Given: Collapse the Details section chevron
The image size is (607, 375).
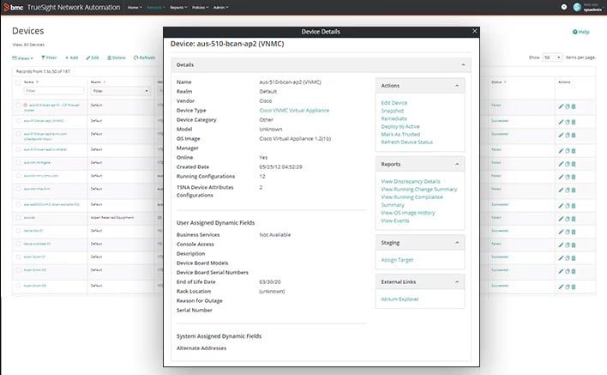Looking at the screenshot, I should click(463, 64).
